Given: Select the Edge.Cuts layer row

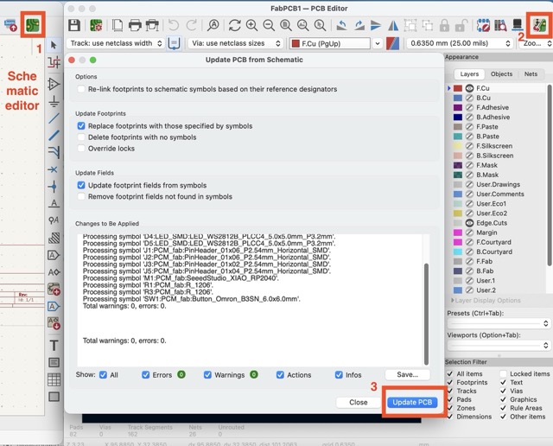Looking at the screenshot, I should click(498, 223).
